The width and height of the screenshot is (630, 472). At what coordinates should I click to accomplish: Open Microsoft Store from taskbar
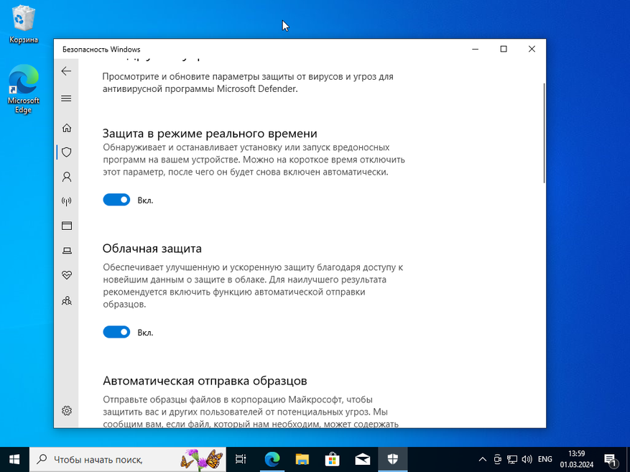point(333,459)
